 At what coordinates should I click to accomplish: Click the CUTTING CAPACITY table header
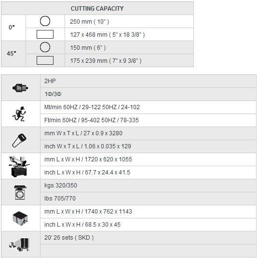point(97,8)
